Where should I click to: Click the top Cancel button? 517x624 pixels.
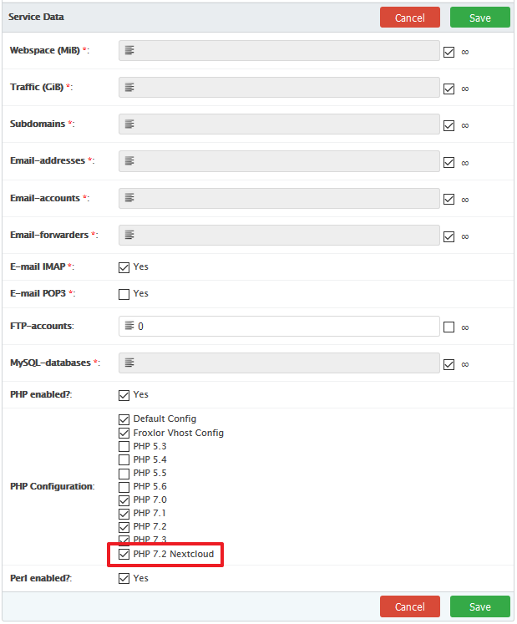point(409,18)
